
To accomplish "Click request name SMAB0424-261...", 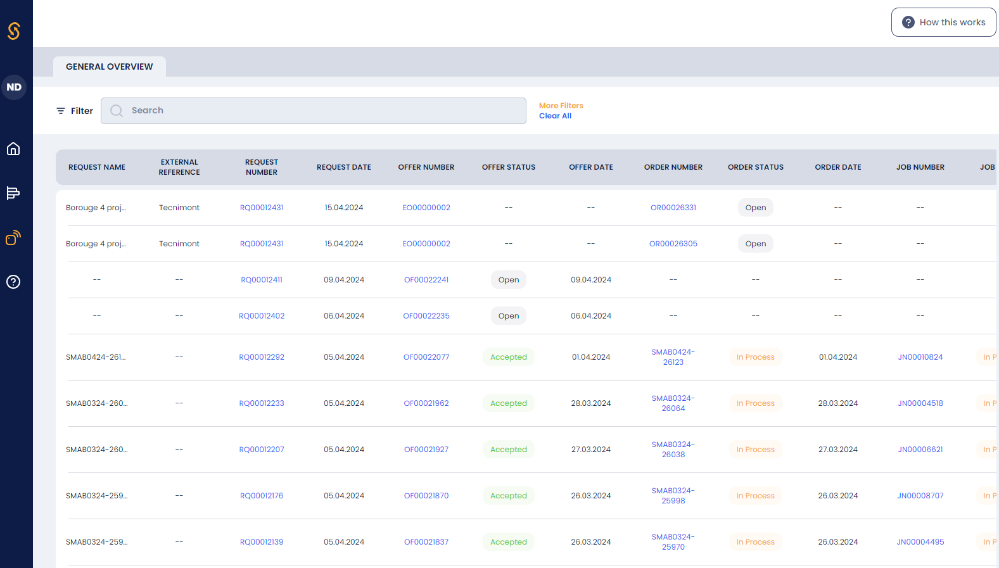I will 96,357.
